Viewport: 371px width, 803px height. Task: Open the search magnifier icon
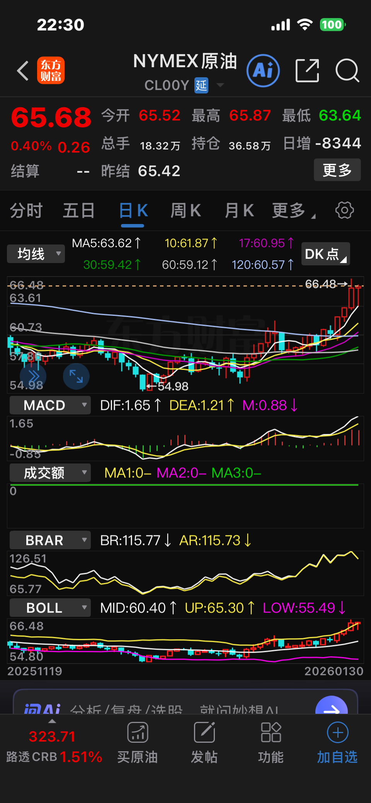(x=347, y=71)
